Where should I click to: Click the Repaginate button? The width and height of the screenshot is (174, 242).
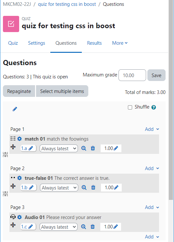(19, 91)
